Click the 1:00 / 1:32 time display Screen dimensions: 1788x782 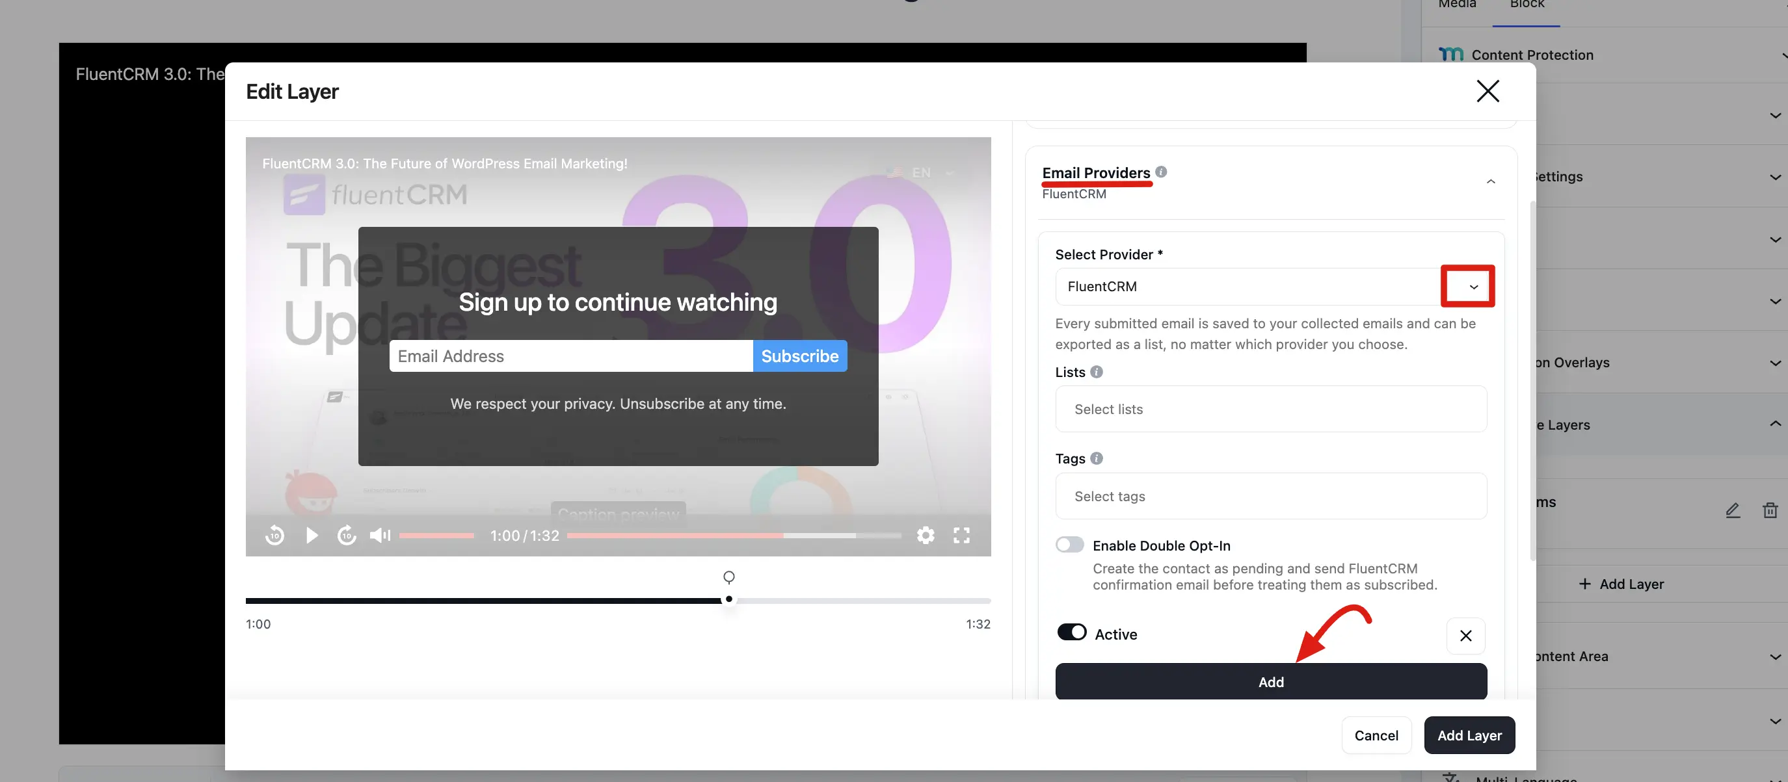(x=524, y=536)
